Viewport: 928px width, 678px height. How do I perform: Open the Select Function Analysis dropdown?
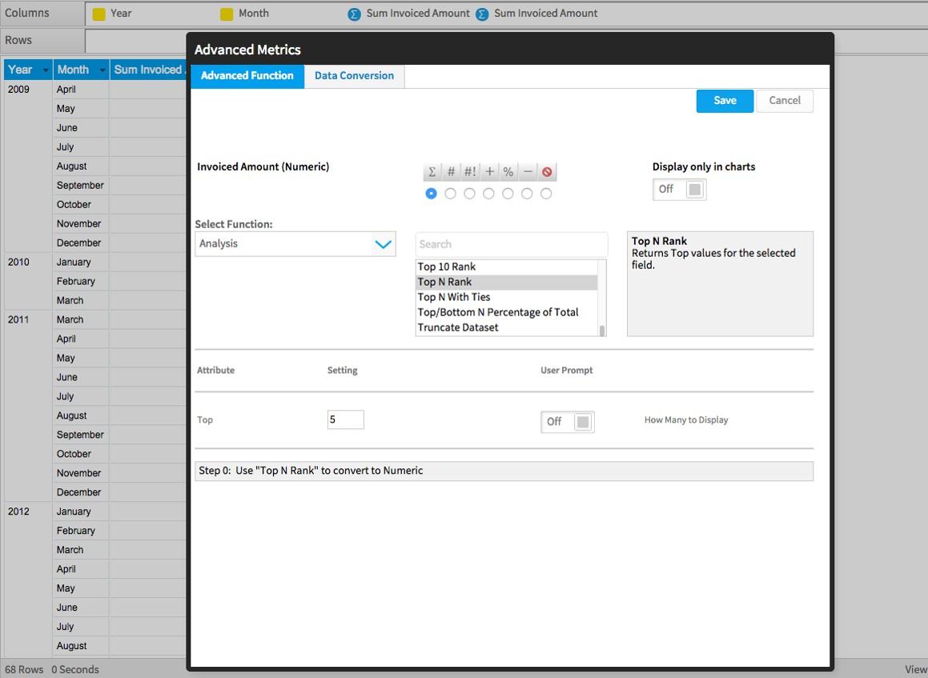[x=295, y=244]
